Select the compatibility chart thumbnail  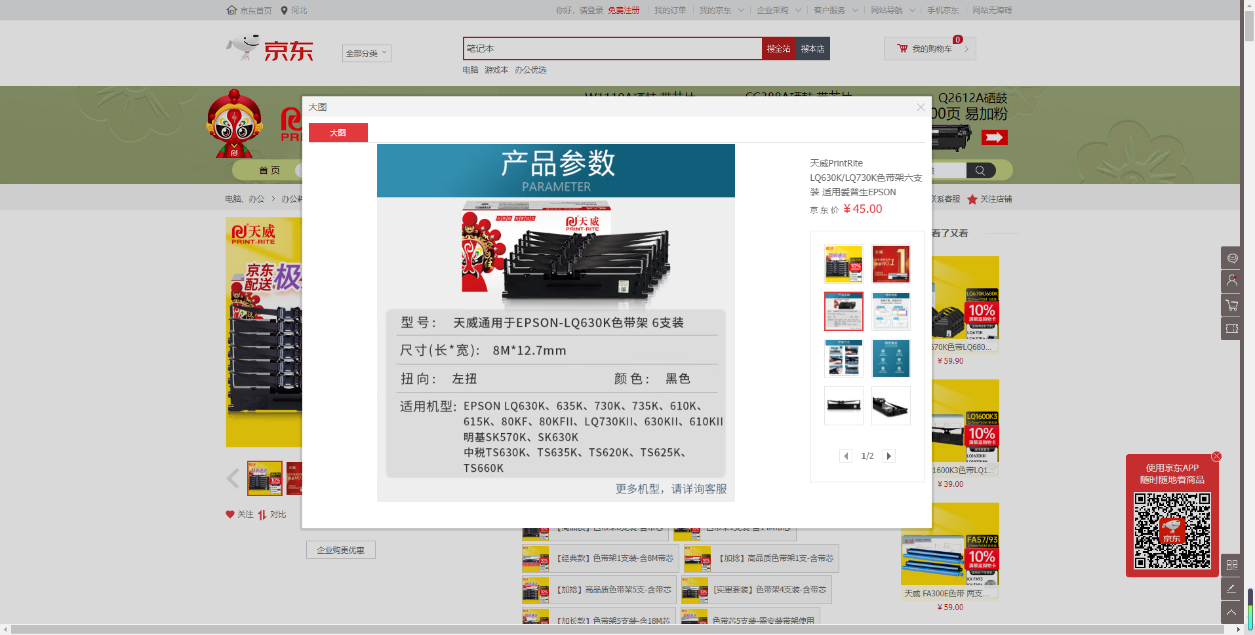click(x=891, y=311)
